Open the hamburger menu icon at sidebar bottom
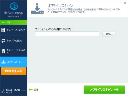 click(x=24, y=92)
